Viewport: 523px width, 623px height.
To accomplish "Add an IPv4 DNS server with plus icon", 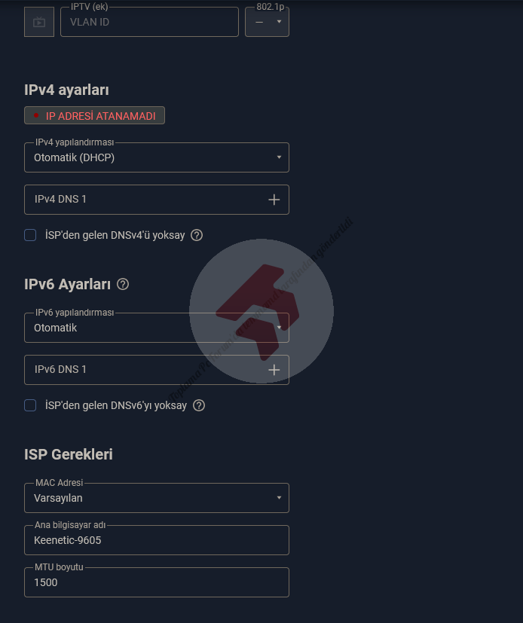I will (x=274, y=200).
